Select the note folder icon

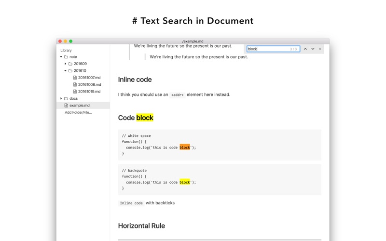pyautogui.click(x=66, y=57)
